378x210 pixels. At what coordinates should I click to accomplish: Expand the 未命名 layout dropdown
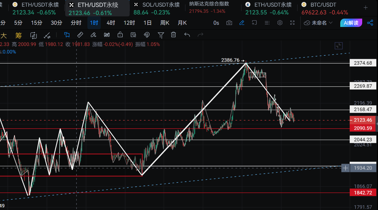318,23
